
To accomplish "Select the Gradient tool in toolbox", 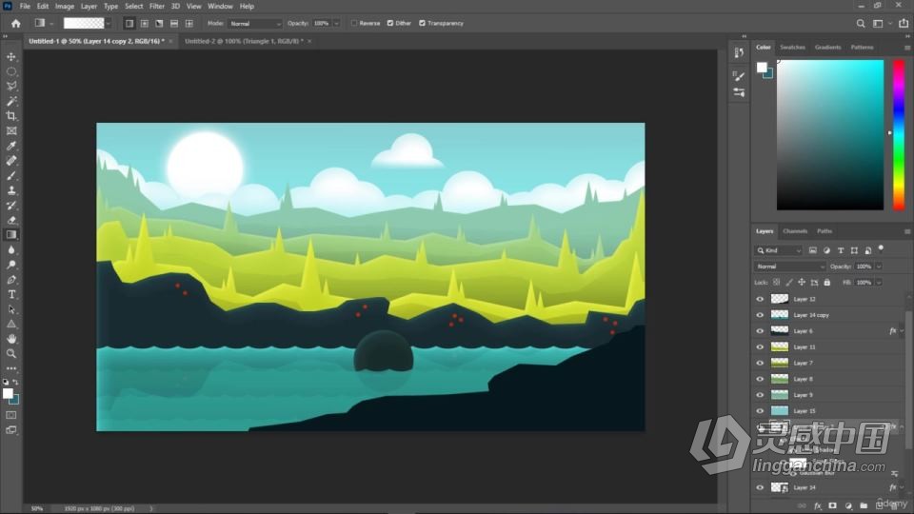I will tap(11, 235).
